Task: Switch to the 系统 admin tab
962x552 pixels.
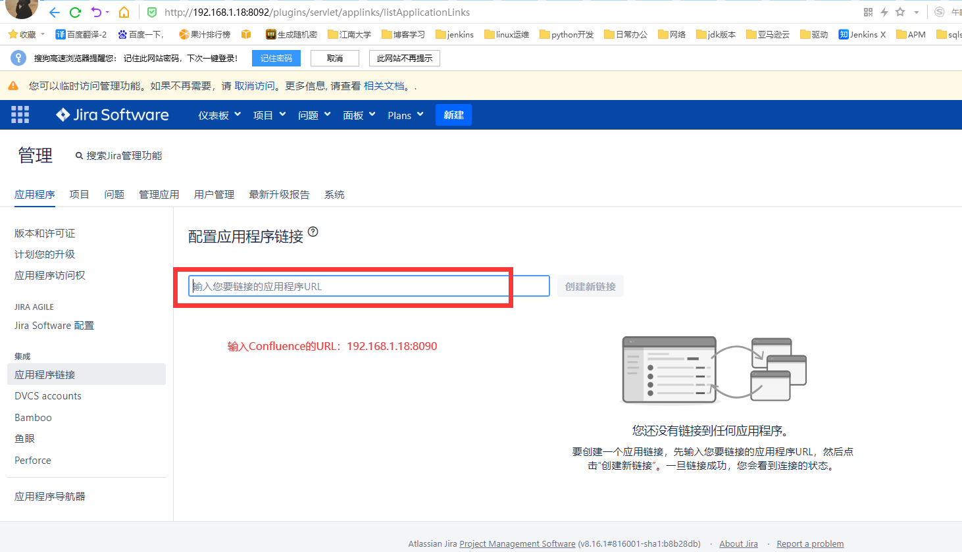Action: pyautogui.click(x=334, y=194)
